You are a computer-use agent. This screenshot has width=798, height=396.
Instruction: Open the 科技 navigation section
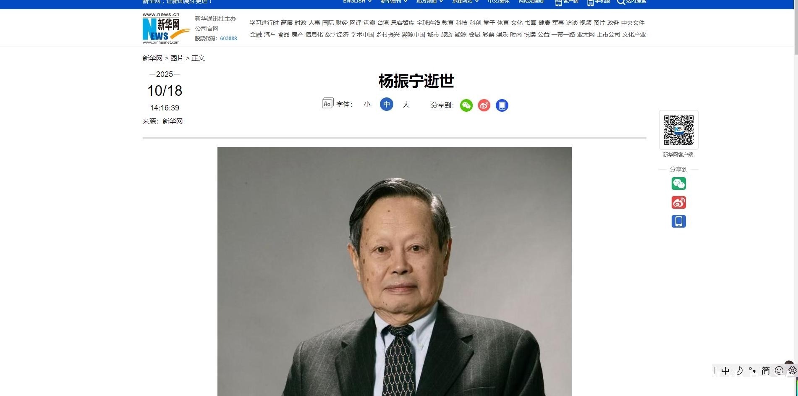[462, 23]
